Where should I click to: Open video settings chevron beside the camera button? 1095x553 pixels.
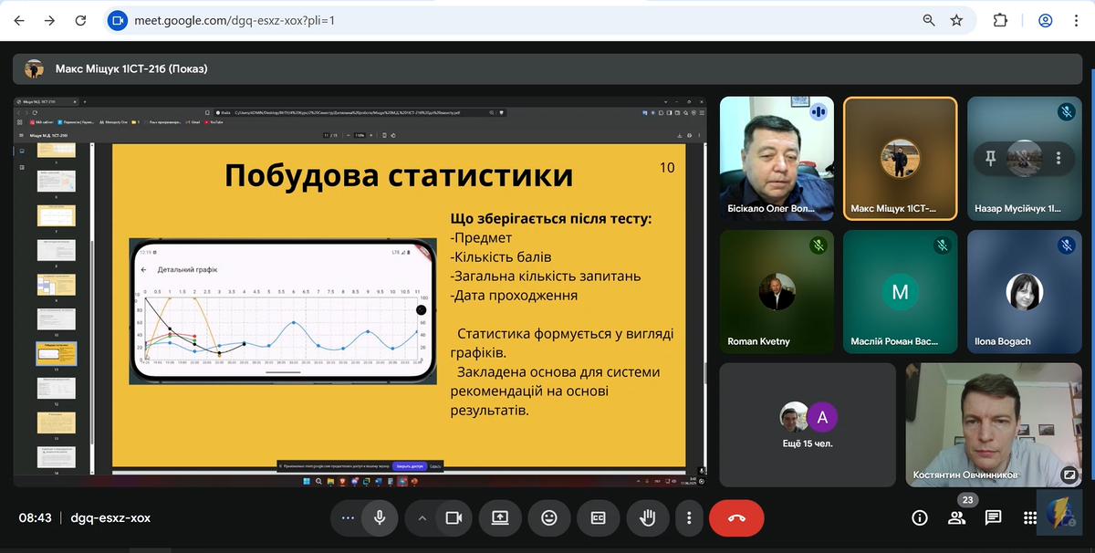(x=422, y=517)
